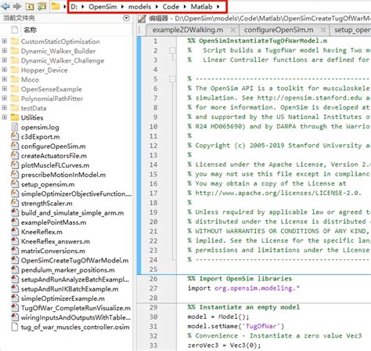Go up one folder level

click(x=30, y=6)
